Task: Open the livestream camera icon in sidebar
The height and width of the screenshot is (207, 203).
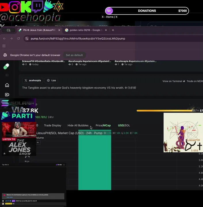Action: [x=7, y=95]
